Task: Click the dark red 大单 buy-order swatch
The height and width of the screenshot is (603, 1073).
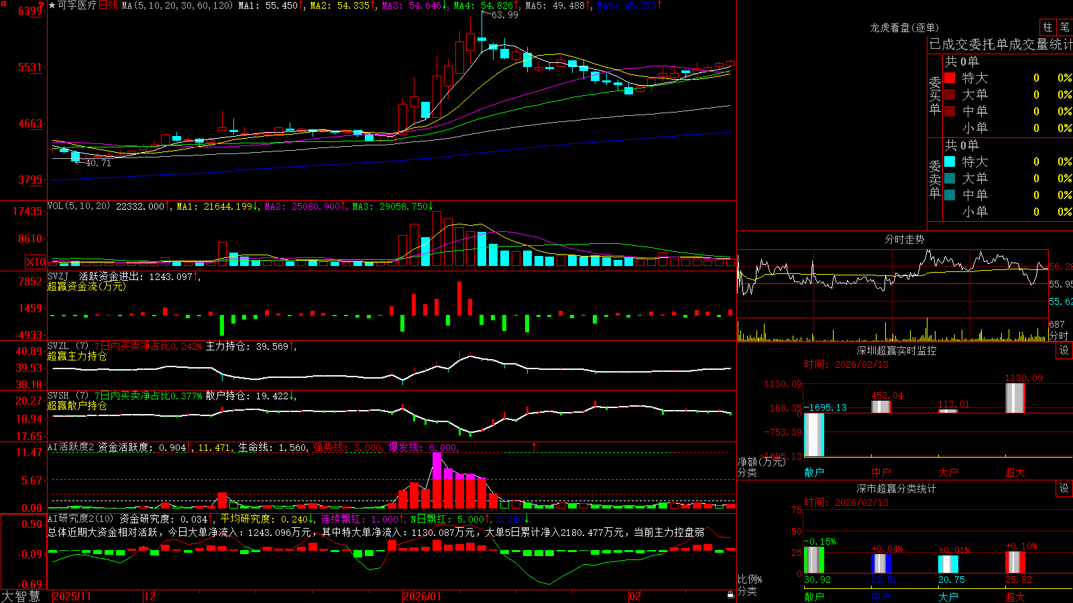Action: tap(950, 94)
